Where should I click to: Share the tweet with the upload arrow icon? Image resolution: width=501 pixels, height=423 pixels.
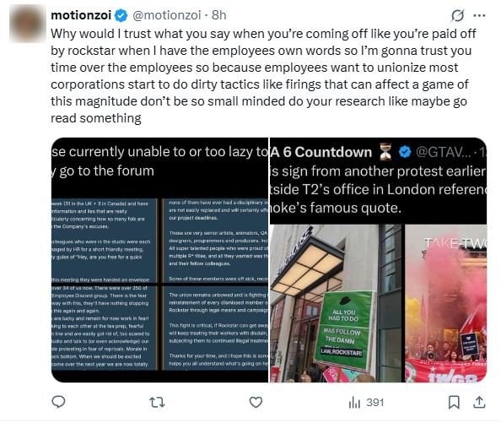point(479,402)
